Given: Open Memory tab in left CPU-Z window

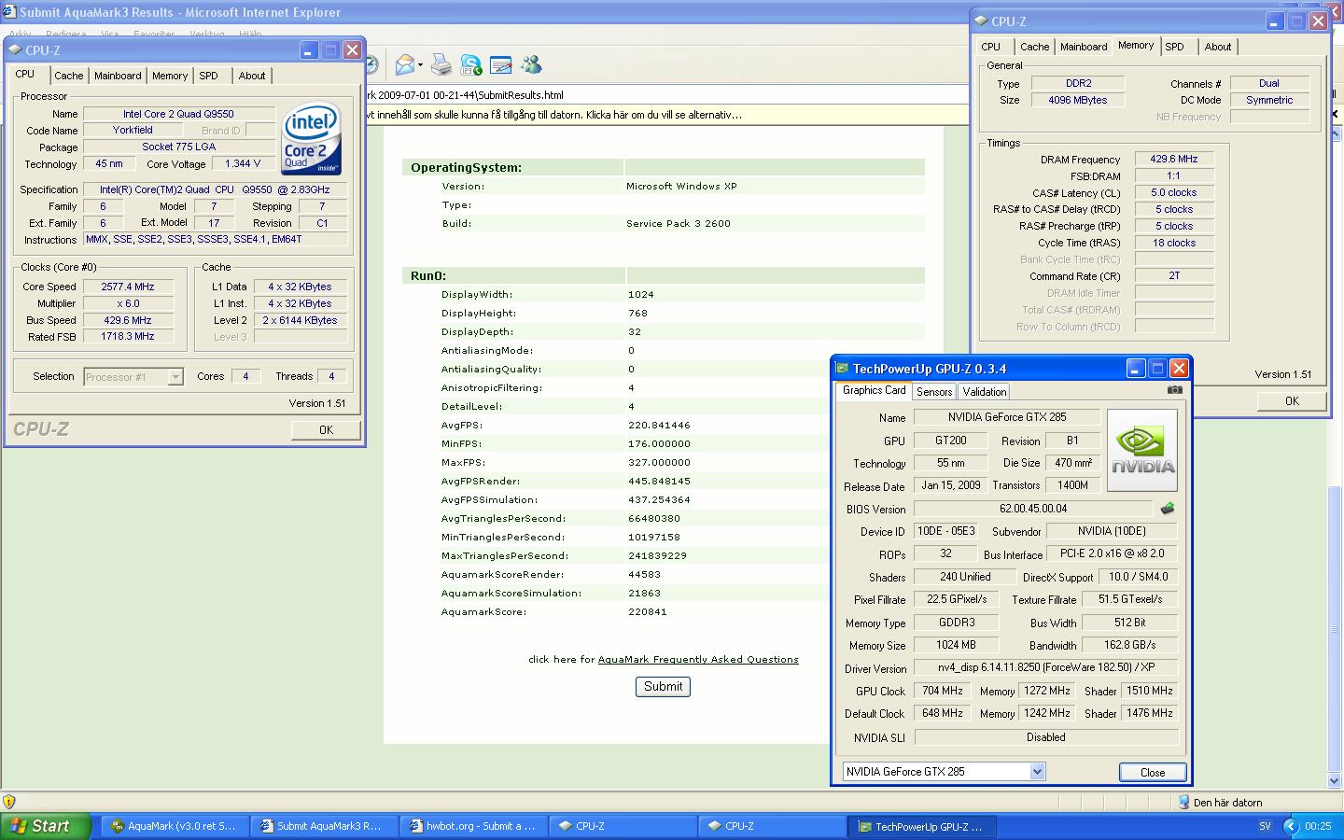Looking at the screenshot, I should [x=170, y=76].
